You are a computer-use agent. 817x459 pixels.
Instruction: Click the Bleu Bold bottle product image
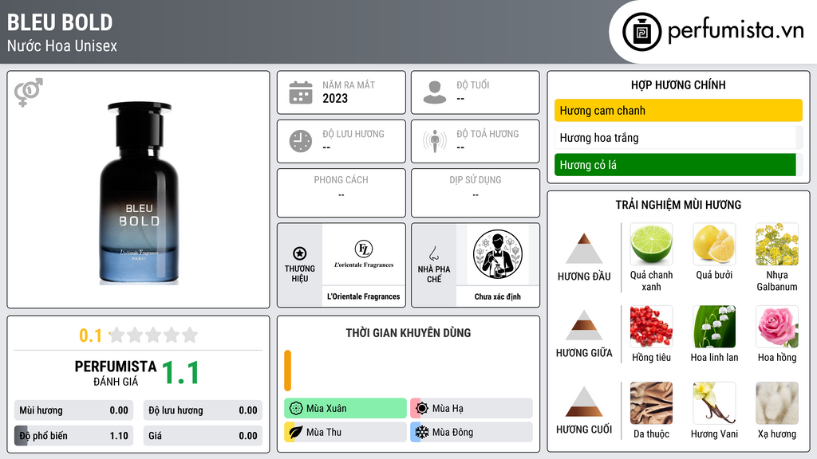click(139, 193)
